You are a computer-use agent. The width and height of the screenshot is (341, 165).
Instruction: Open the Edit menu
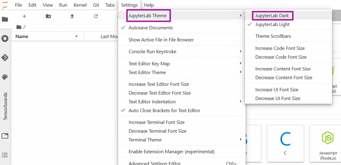[32, 5]
